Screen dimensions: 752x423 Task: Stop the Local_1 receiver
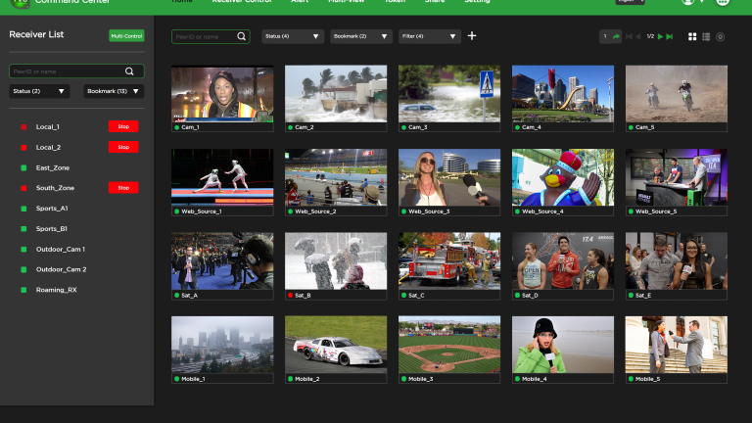click(123, 126)
